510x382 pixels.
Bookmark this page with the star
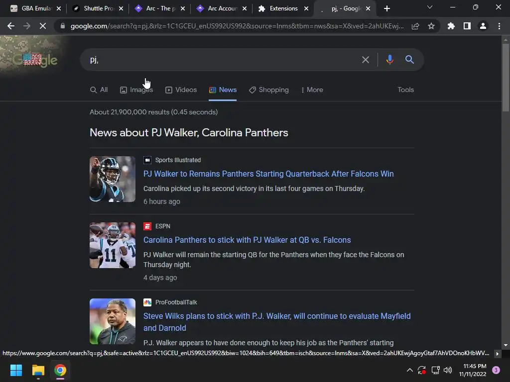click(431, 26)
